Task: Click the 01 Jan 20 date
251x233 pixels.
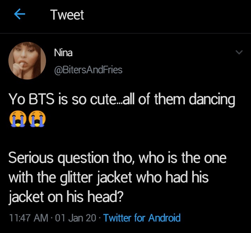Action: (76, 218)
